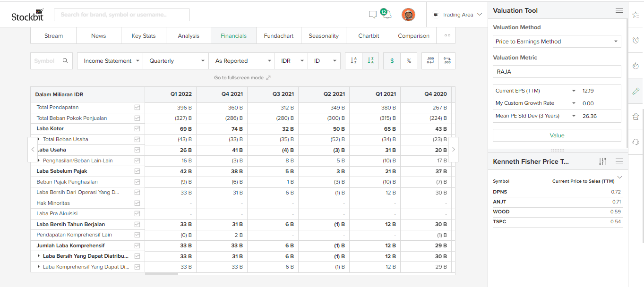Open the Valuation Tool hamburger menu
The width and height of the screenshot is (644, 287).
[619, 10]
